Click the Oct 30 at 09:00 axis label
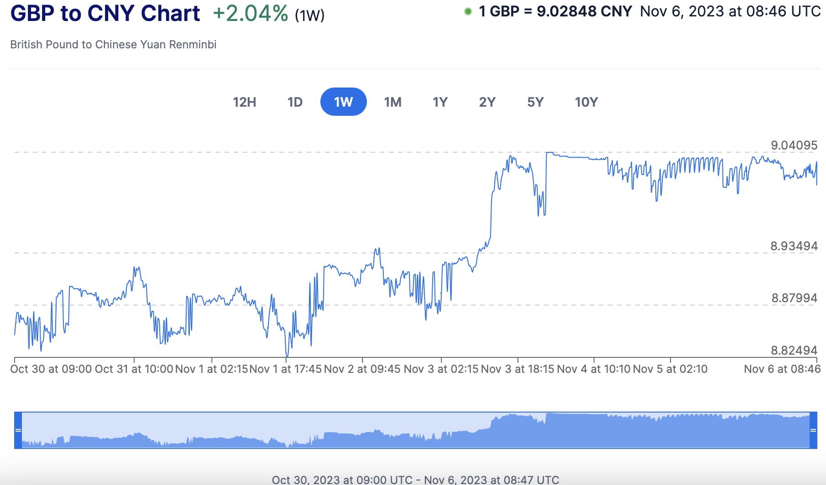This screenshot has width=826, height=485. (51, 369)
